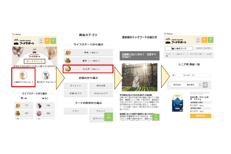Viewport: 231px width, 154px height.
Task: Open the 絞り込み filter dropdown
Action: 177,85
